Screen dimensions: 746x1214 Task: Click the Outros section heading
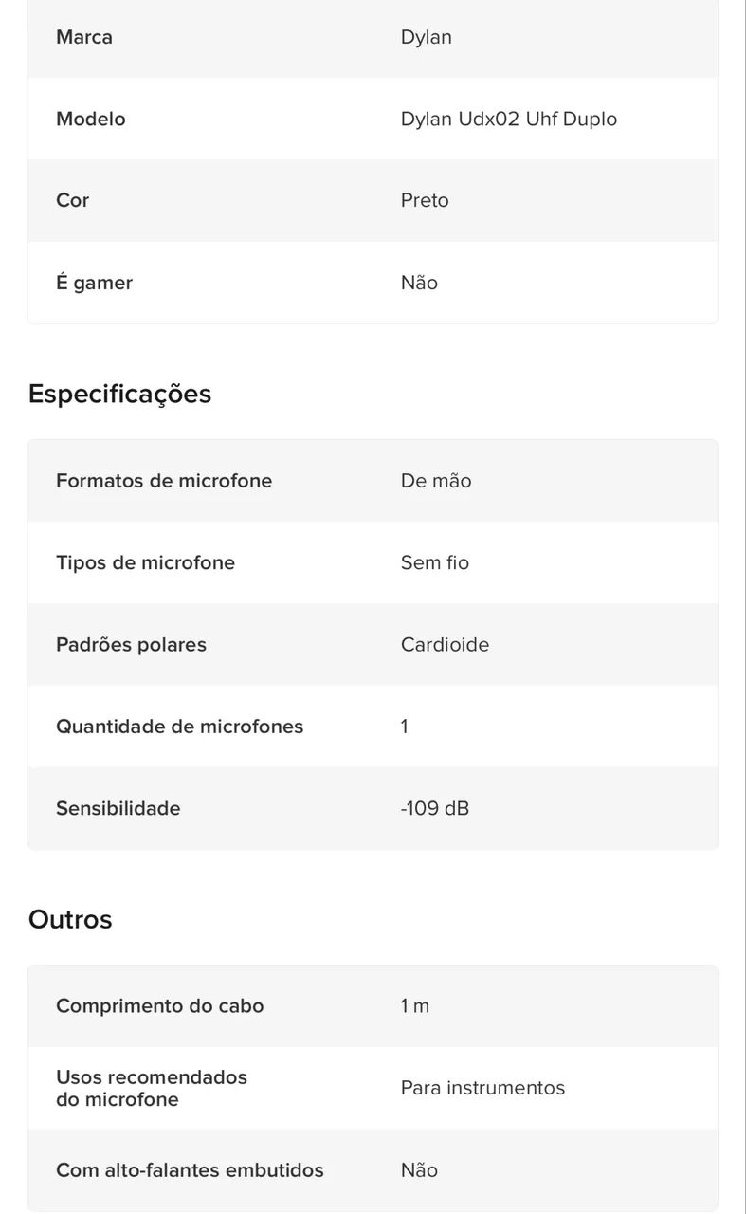(70, 919)
